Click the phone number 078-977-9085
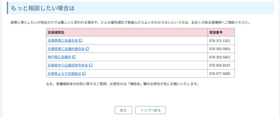280x118 pixels. pyautogui.click(x=220, y=74)
